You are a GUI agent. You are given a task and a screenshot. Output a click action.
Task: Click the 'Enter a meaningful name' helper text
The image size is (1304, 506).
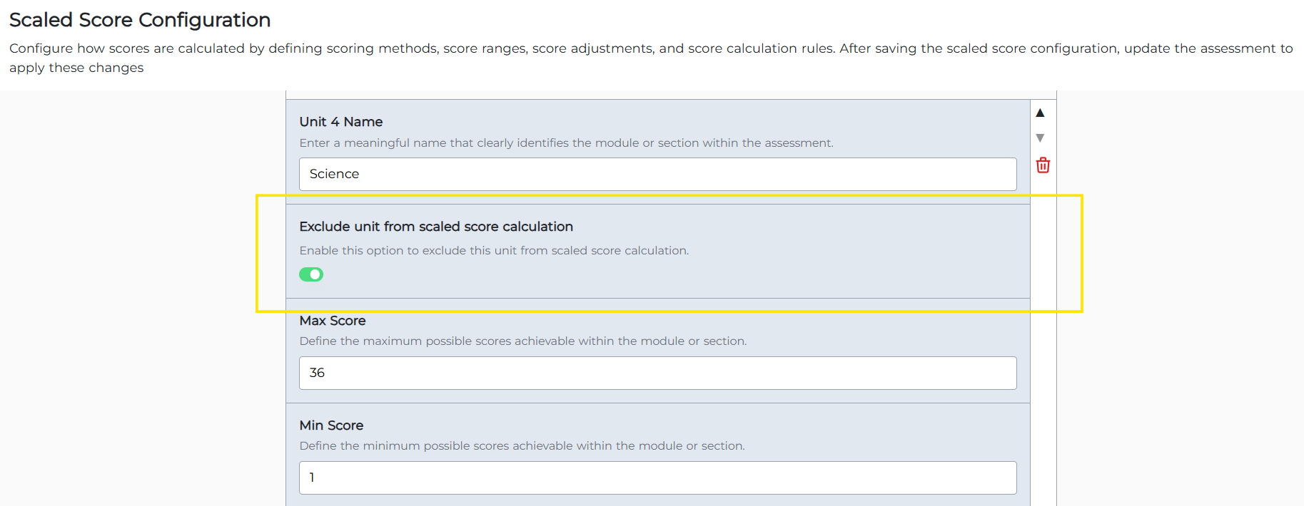click(x=566, y=143)
